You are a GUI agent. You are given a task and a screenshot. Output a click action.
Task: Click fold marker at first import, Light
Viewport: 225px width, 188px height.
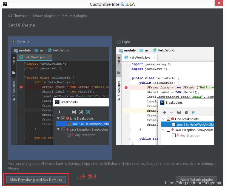pyautogui.click(x=130, y=64)
